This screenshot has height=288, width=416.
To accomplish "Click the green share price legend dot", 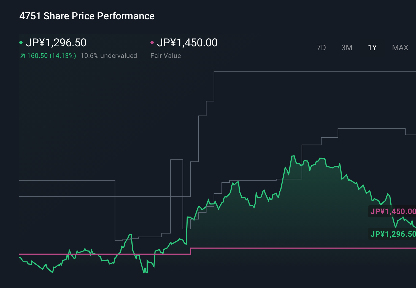I will point(21,42).
